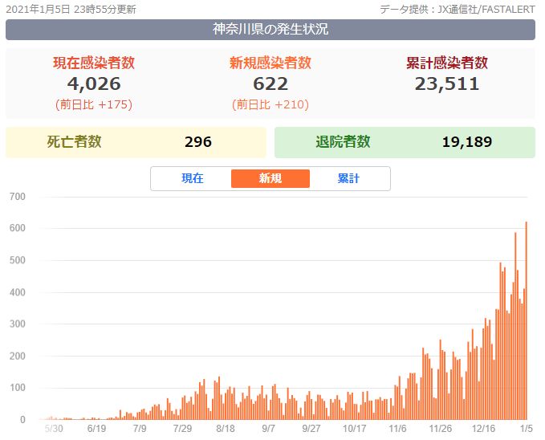
Task: Click the 700 y-axis label
Action: point(18,197)
